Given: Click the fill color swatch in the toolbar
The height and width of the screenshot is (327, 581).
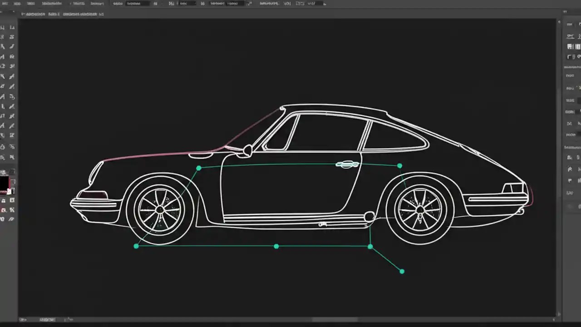Looking at the screenshot, I should (x=4, y=181).
